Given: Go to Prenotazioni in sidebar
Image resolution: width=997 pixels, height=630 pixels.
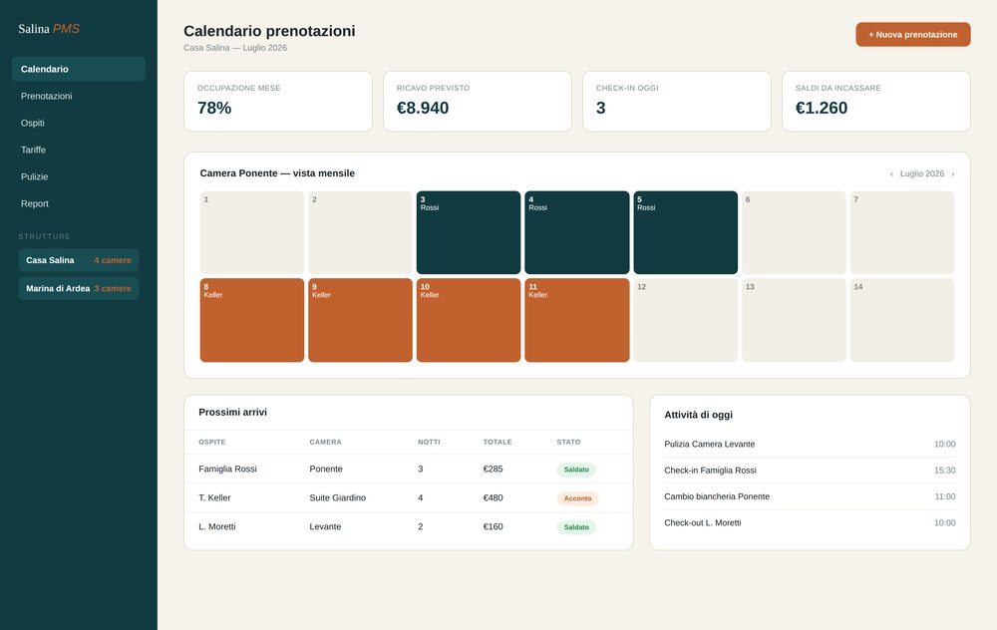Looking at the screenshot, I should pos(78,96).
